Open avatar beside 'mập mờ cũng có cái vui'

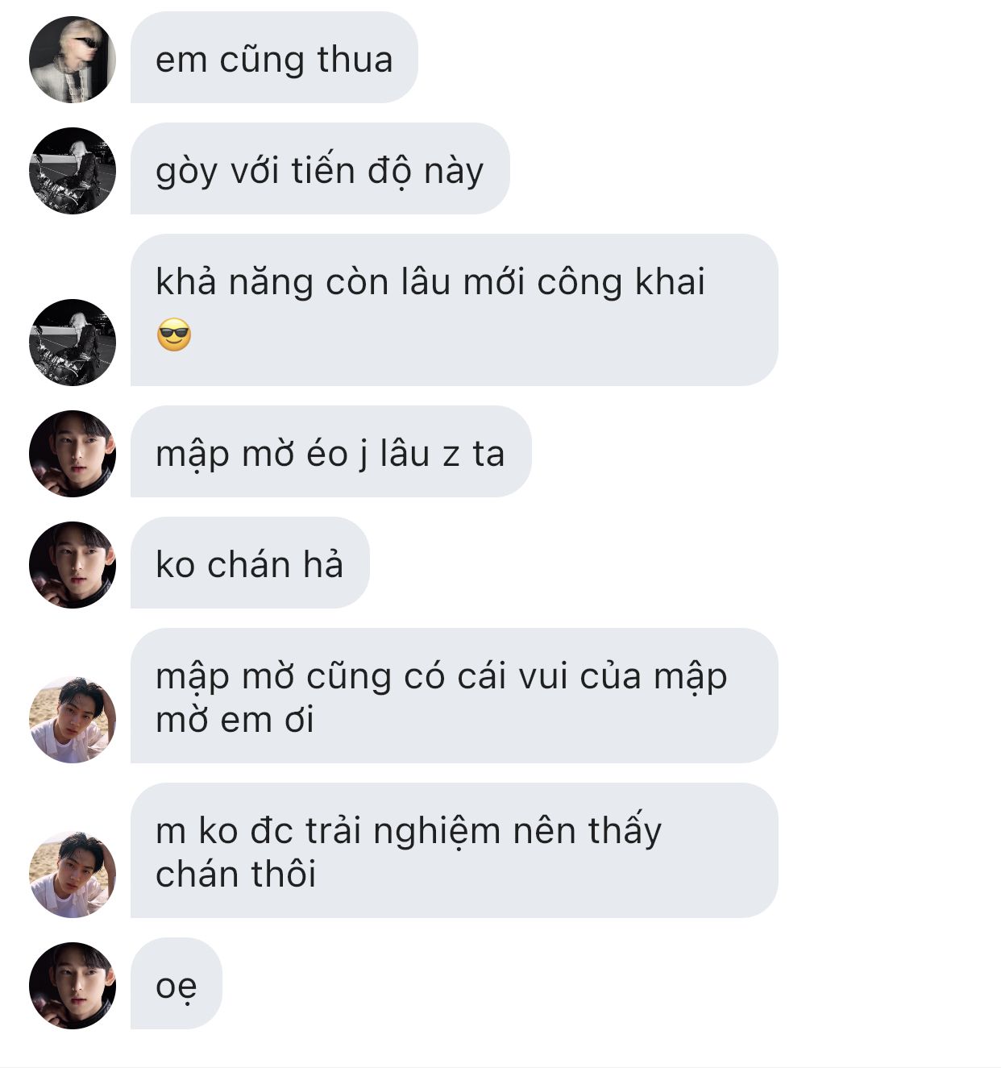(73, 720)
